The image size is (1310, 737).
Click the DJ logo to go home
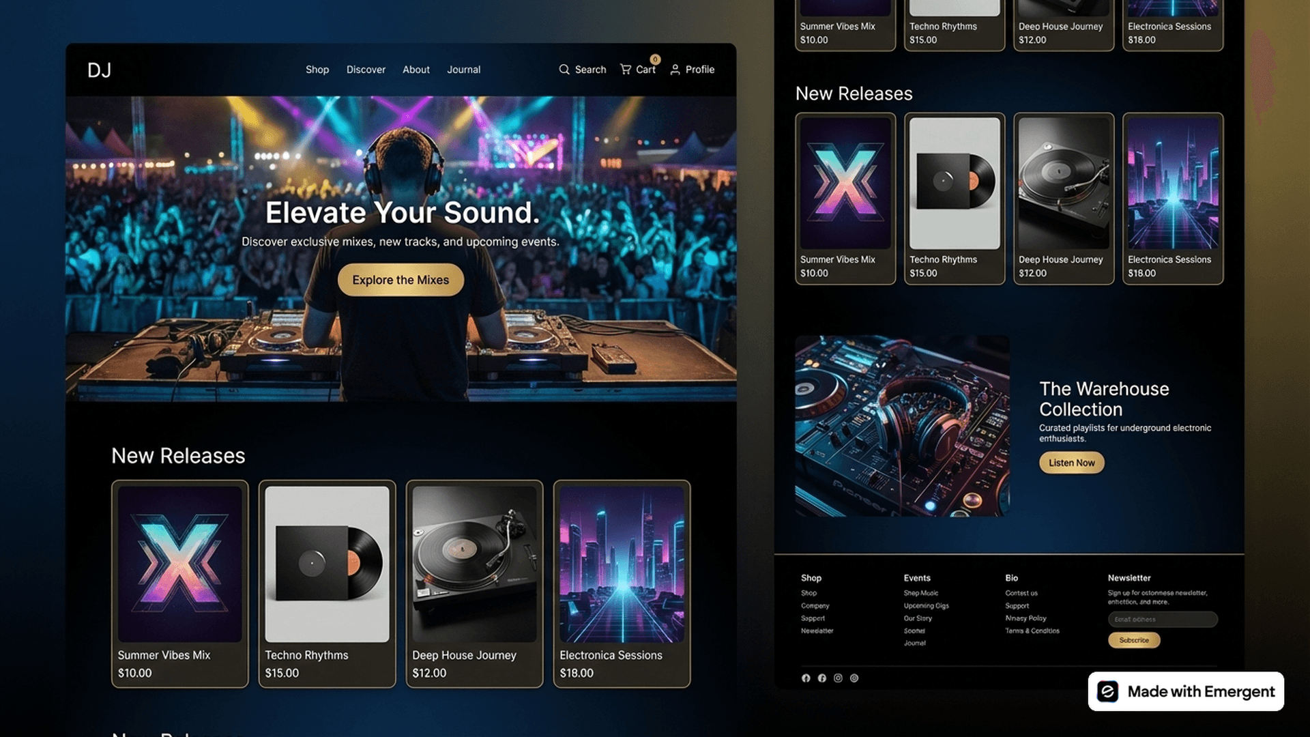click(x=101, y=69)
